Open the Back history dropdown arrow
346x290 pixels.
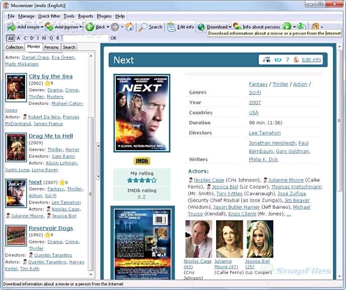[x=108, y=27]
